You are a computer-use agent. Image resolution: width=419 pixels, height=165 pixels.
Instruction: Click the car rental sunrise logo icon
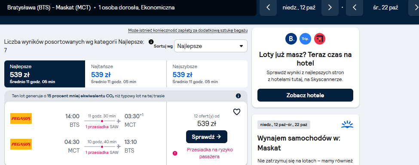click(x=347, y=124)
